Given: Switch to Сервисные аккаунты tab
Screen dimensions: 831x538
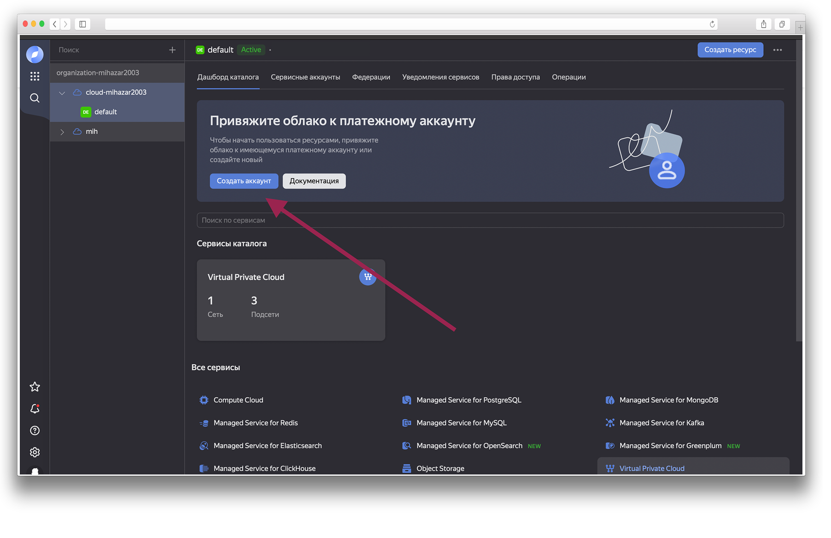Looking at the screenshot, I should click(x=305, y=77).
